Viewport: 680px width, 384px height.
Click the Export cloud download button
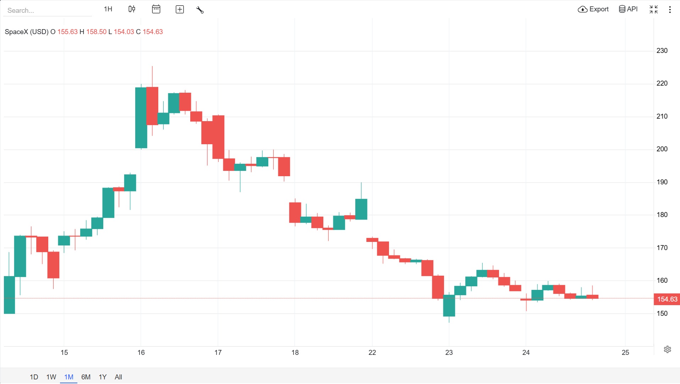coord(593,9)
